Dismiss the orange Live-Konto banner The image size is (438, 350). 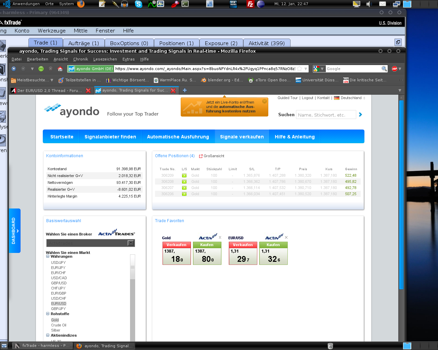[x=265, y=101]
